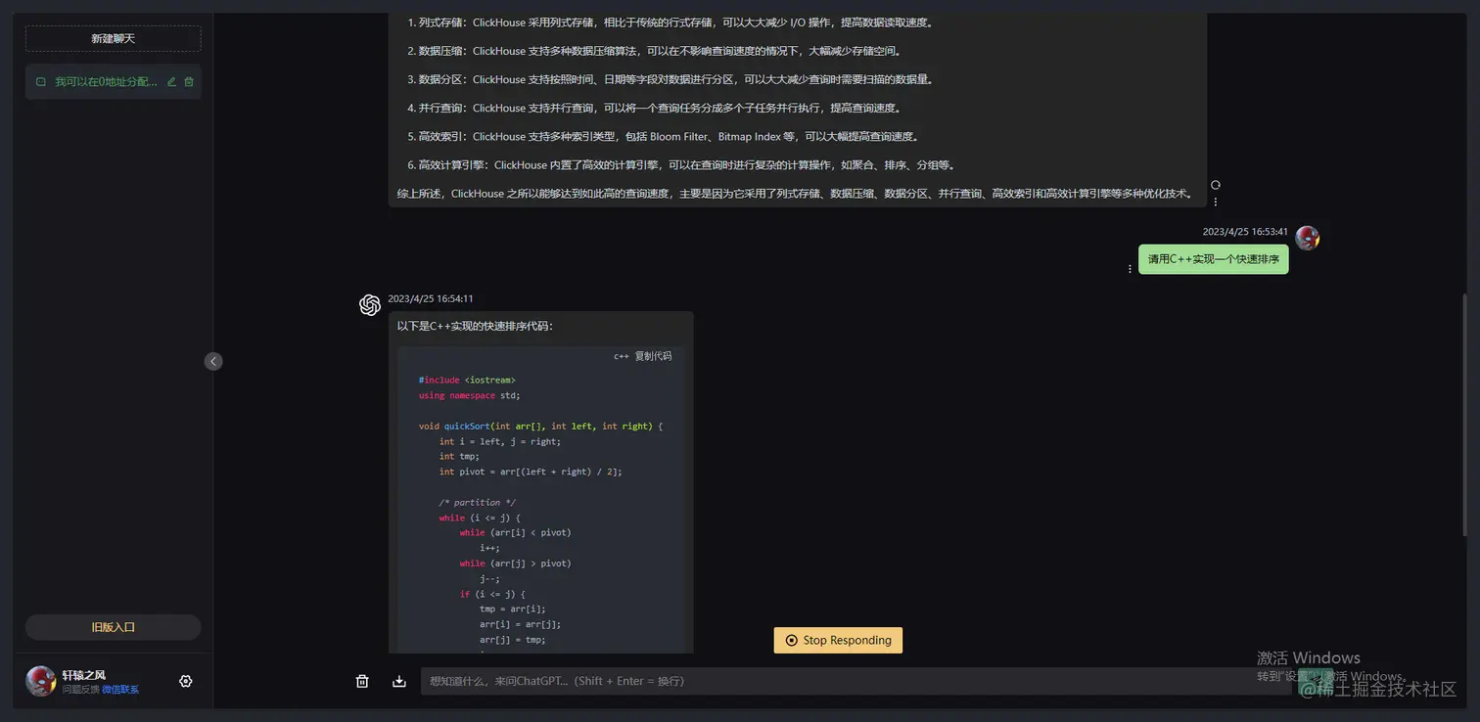Click the list item 3. 数据分区
The width and height of the screenshot is (1480, 722).
click(x=670, y=79)
